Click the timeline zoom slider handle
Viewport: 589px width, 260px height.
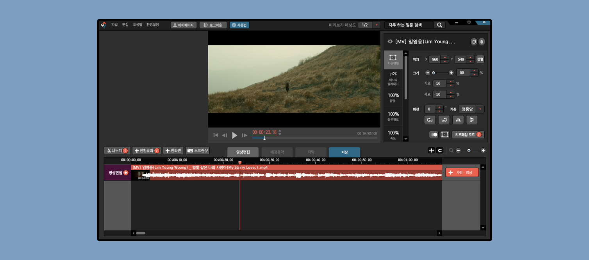click(469, 150)
